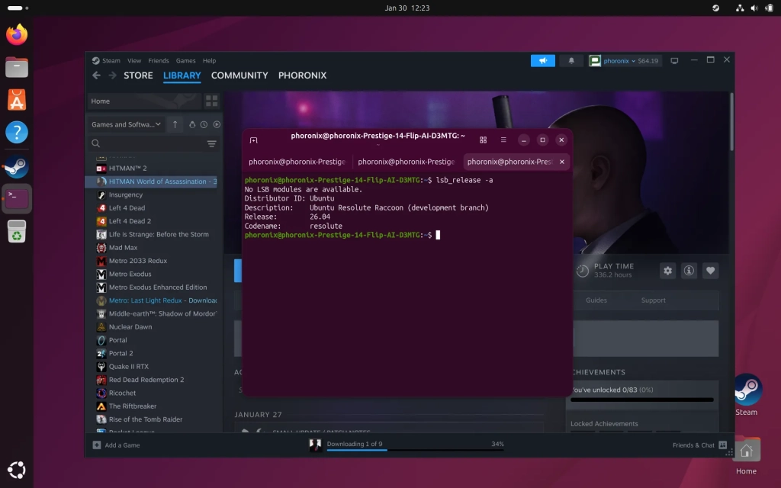
Task: Click the Big Picture mode monitor icon
Action: [x=674, y=61]
